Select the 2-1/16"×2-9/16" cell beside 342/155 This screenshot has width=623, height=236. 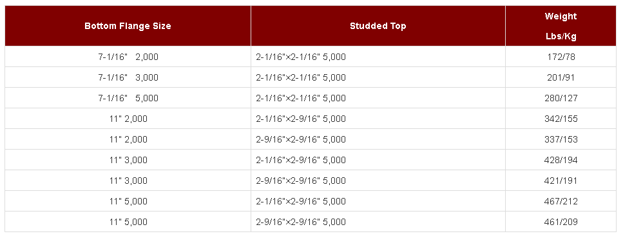coord(378,119)
